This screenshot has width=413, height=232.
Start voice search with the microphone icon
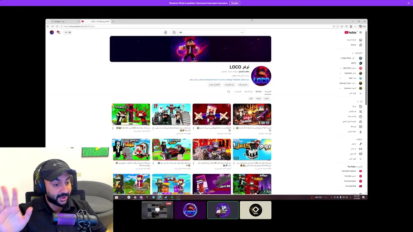pyautogui.click(x=166, y=32)
